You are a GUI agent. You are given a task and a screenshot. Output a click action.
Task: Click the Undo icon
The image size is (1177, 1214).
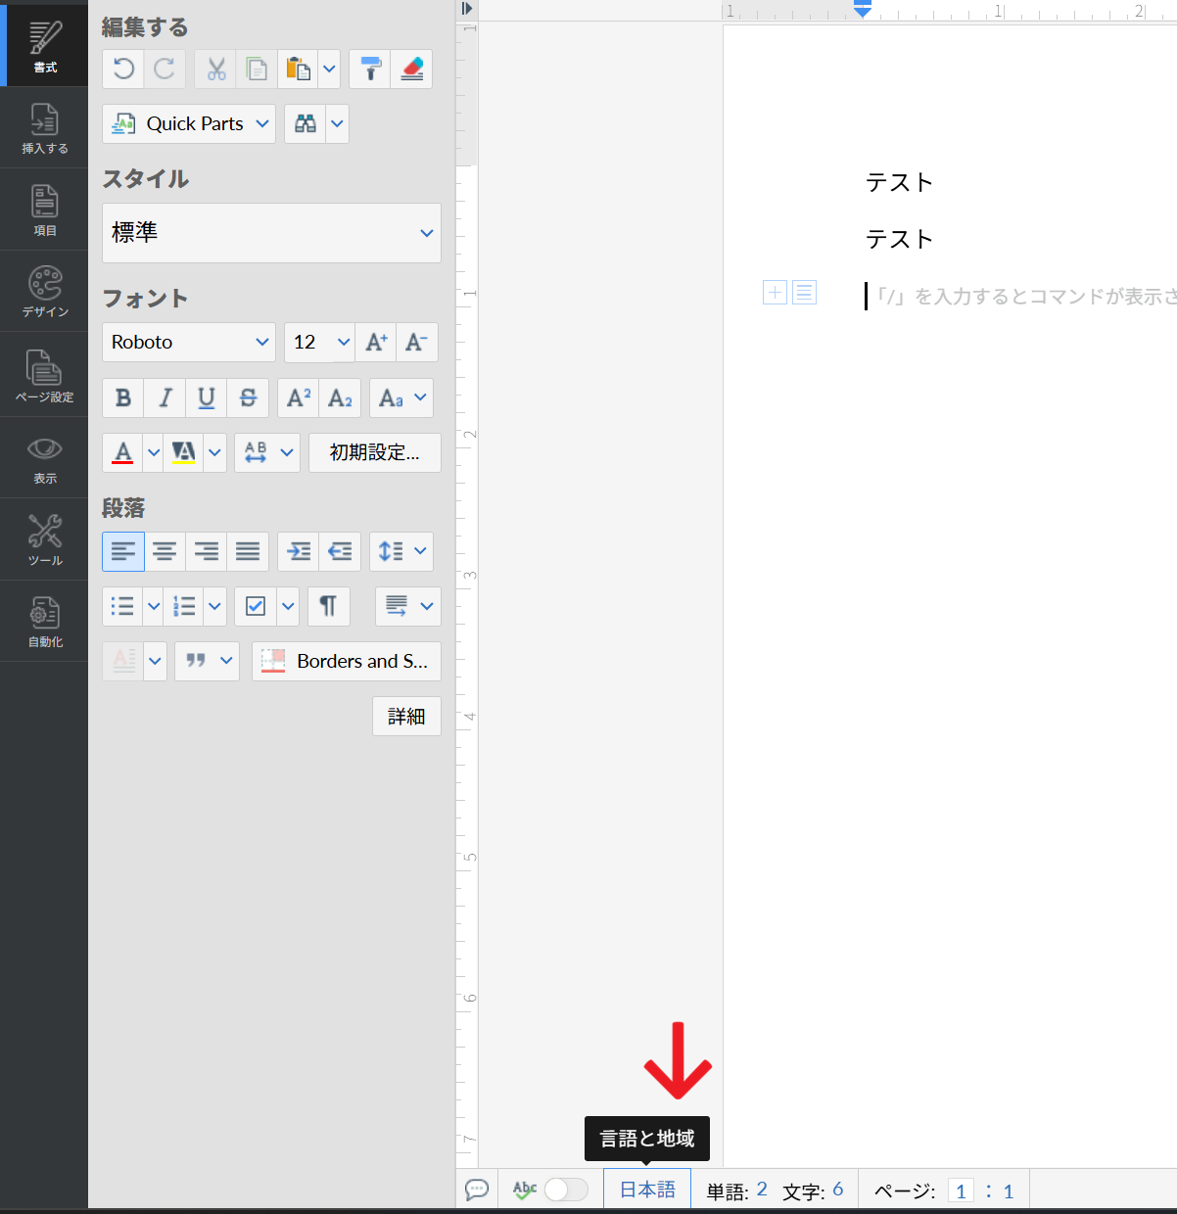(123, 69)
